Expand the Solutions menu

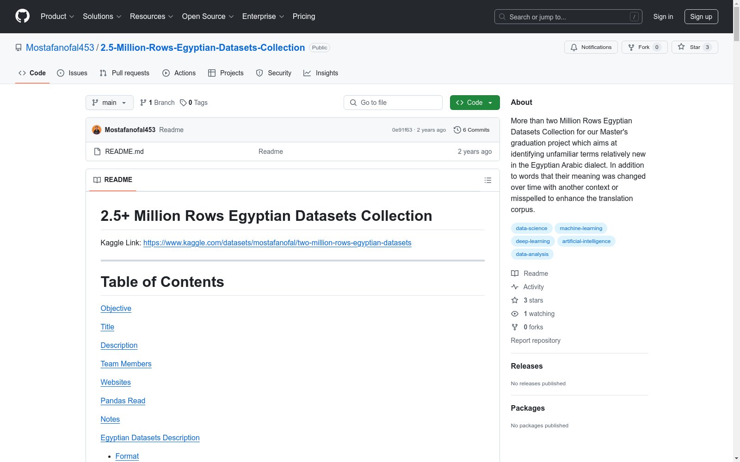(x=102, y=17)
